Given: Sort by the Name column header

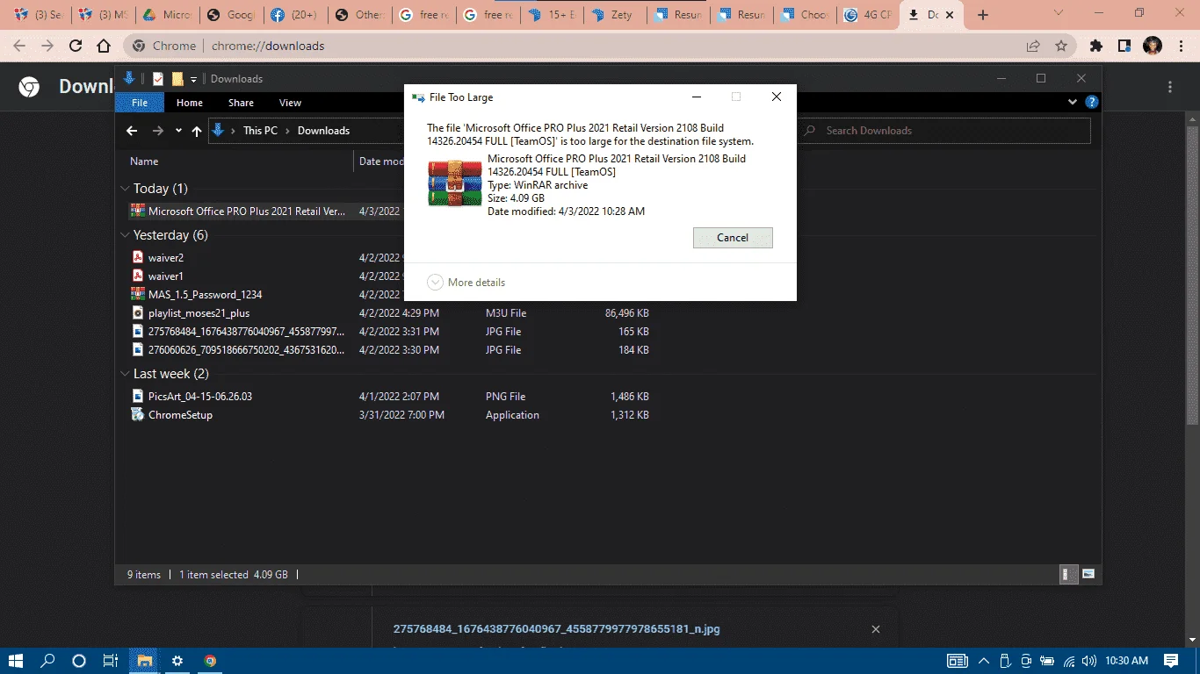Looking at the screenshot, I should click(144, 161).
